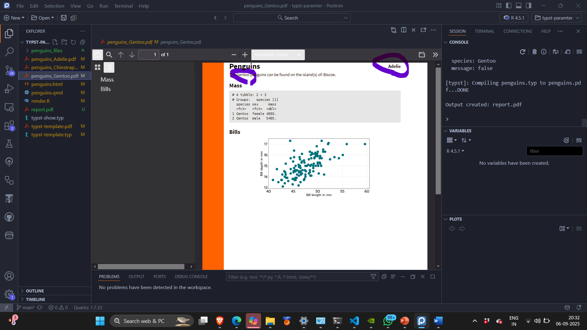
Task: Open the Automatic Zoom dropdown
Action: click(x=278, y=55)
